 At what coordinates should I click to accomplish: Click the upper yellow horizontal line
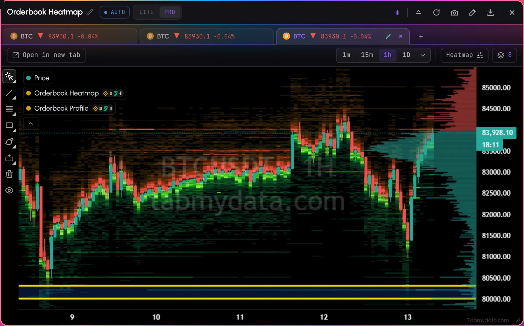247,286
